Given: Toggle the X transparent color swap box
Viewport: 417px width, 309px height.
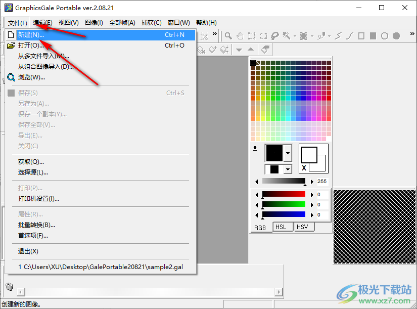Looking at the screenshot, I should coord(304,168).
